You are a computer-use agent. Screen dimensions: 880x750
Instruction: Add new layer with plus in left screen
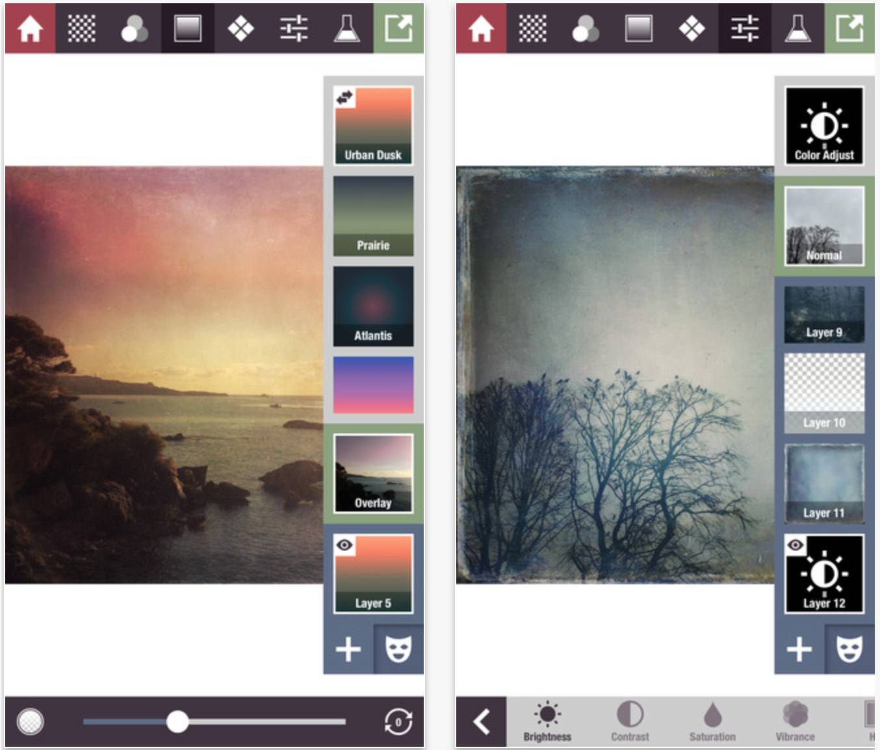(348, 649)
